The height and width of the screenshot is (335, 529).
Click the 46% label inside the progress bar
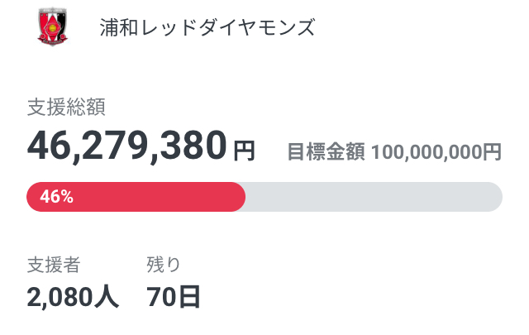coord(56,197)
